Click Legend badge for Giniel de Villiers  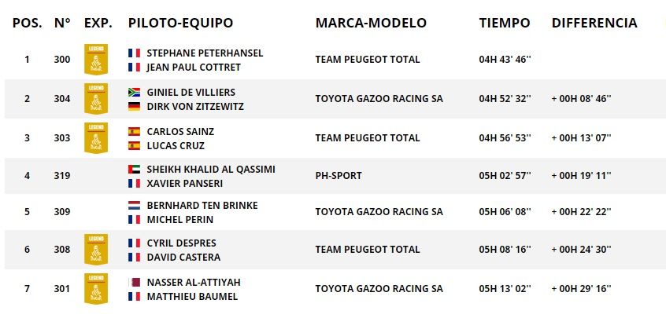pos(95,99)
